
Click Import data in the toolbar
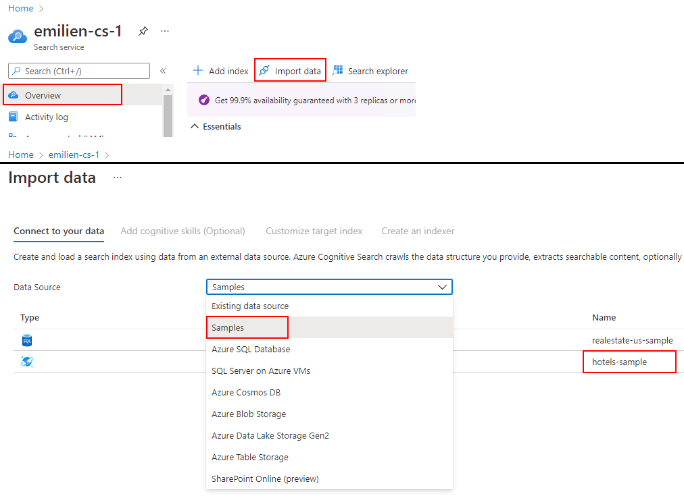click(290, 71)
